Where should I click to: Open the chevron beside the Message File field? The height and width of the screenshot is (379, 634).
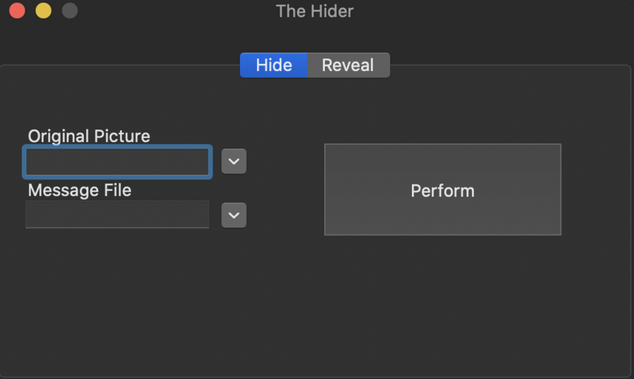[x=233, y=215]
